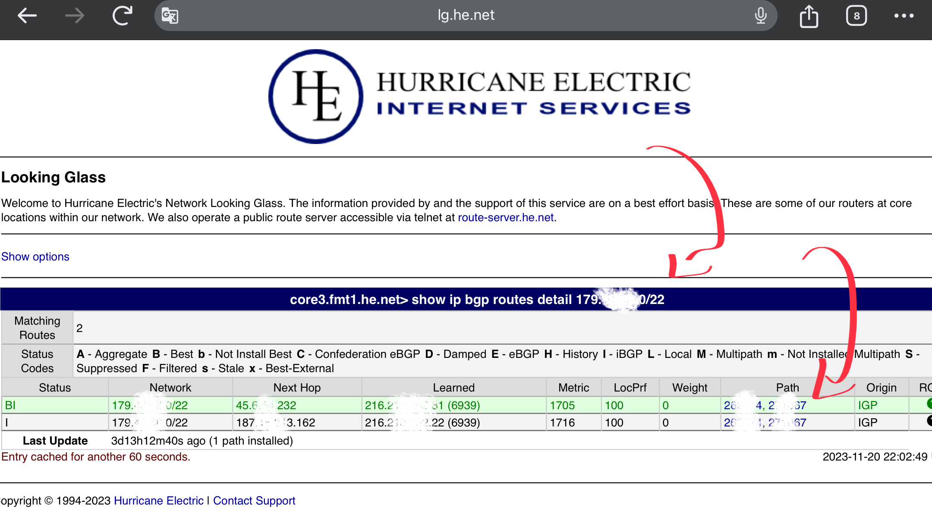Open the share sheet icon
The width and height of the screenshot is (932, 517).
(809, 16)
